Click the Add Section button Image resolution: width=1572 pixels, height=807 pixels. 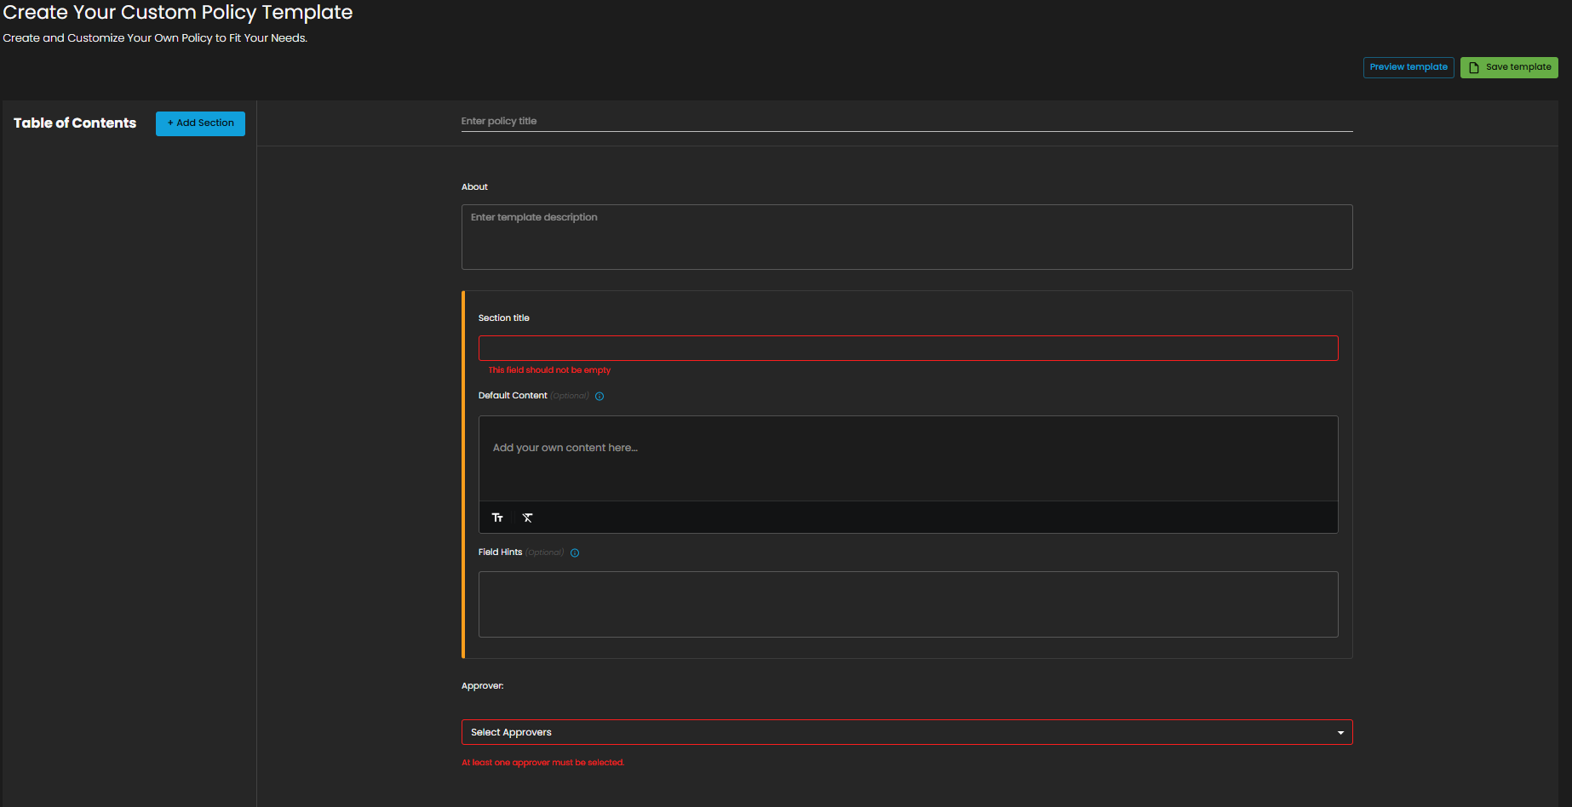[200, 123]
